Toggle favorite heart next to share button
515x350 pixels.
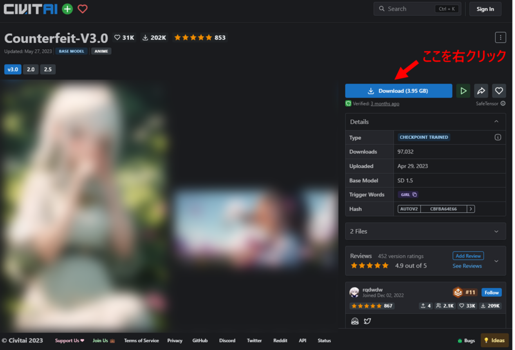(x=499, y=91)
